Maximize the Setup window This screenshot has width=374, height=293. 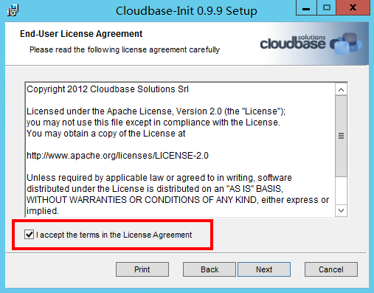(x=327, y=8)
